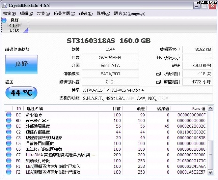Click the standard field ATA8-ACS version 4
This screenshot has width=218, height=180.
pos(147,90)
